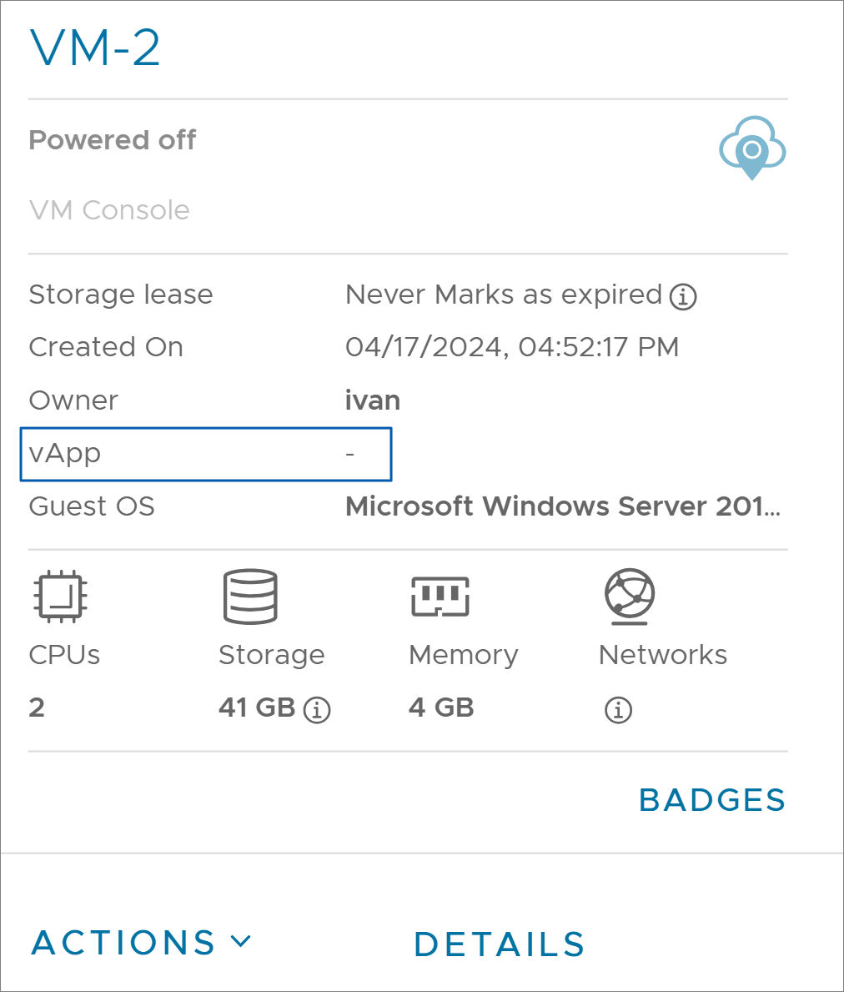Click the Networks globe icon
This screenshot has height=992, width=844.
[630, 596]
